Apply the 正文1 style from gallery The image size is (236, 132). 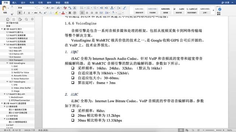205,11
